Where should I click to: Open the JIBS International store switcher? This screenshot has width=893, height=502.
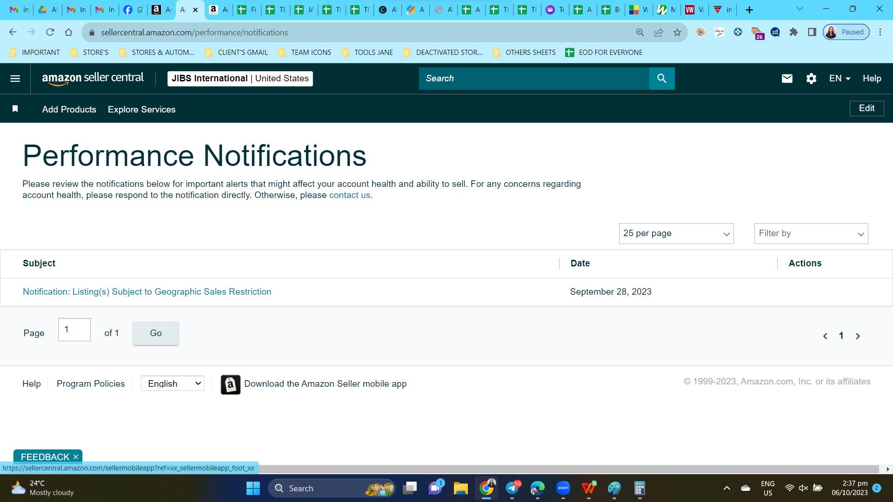[240, 79]
